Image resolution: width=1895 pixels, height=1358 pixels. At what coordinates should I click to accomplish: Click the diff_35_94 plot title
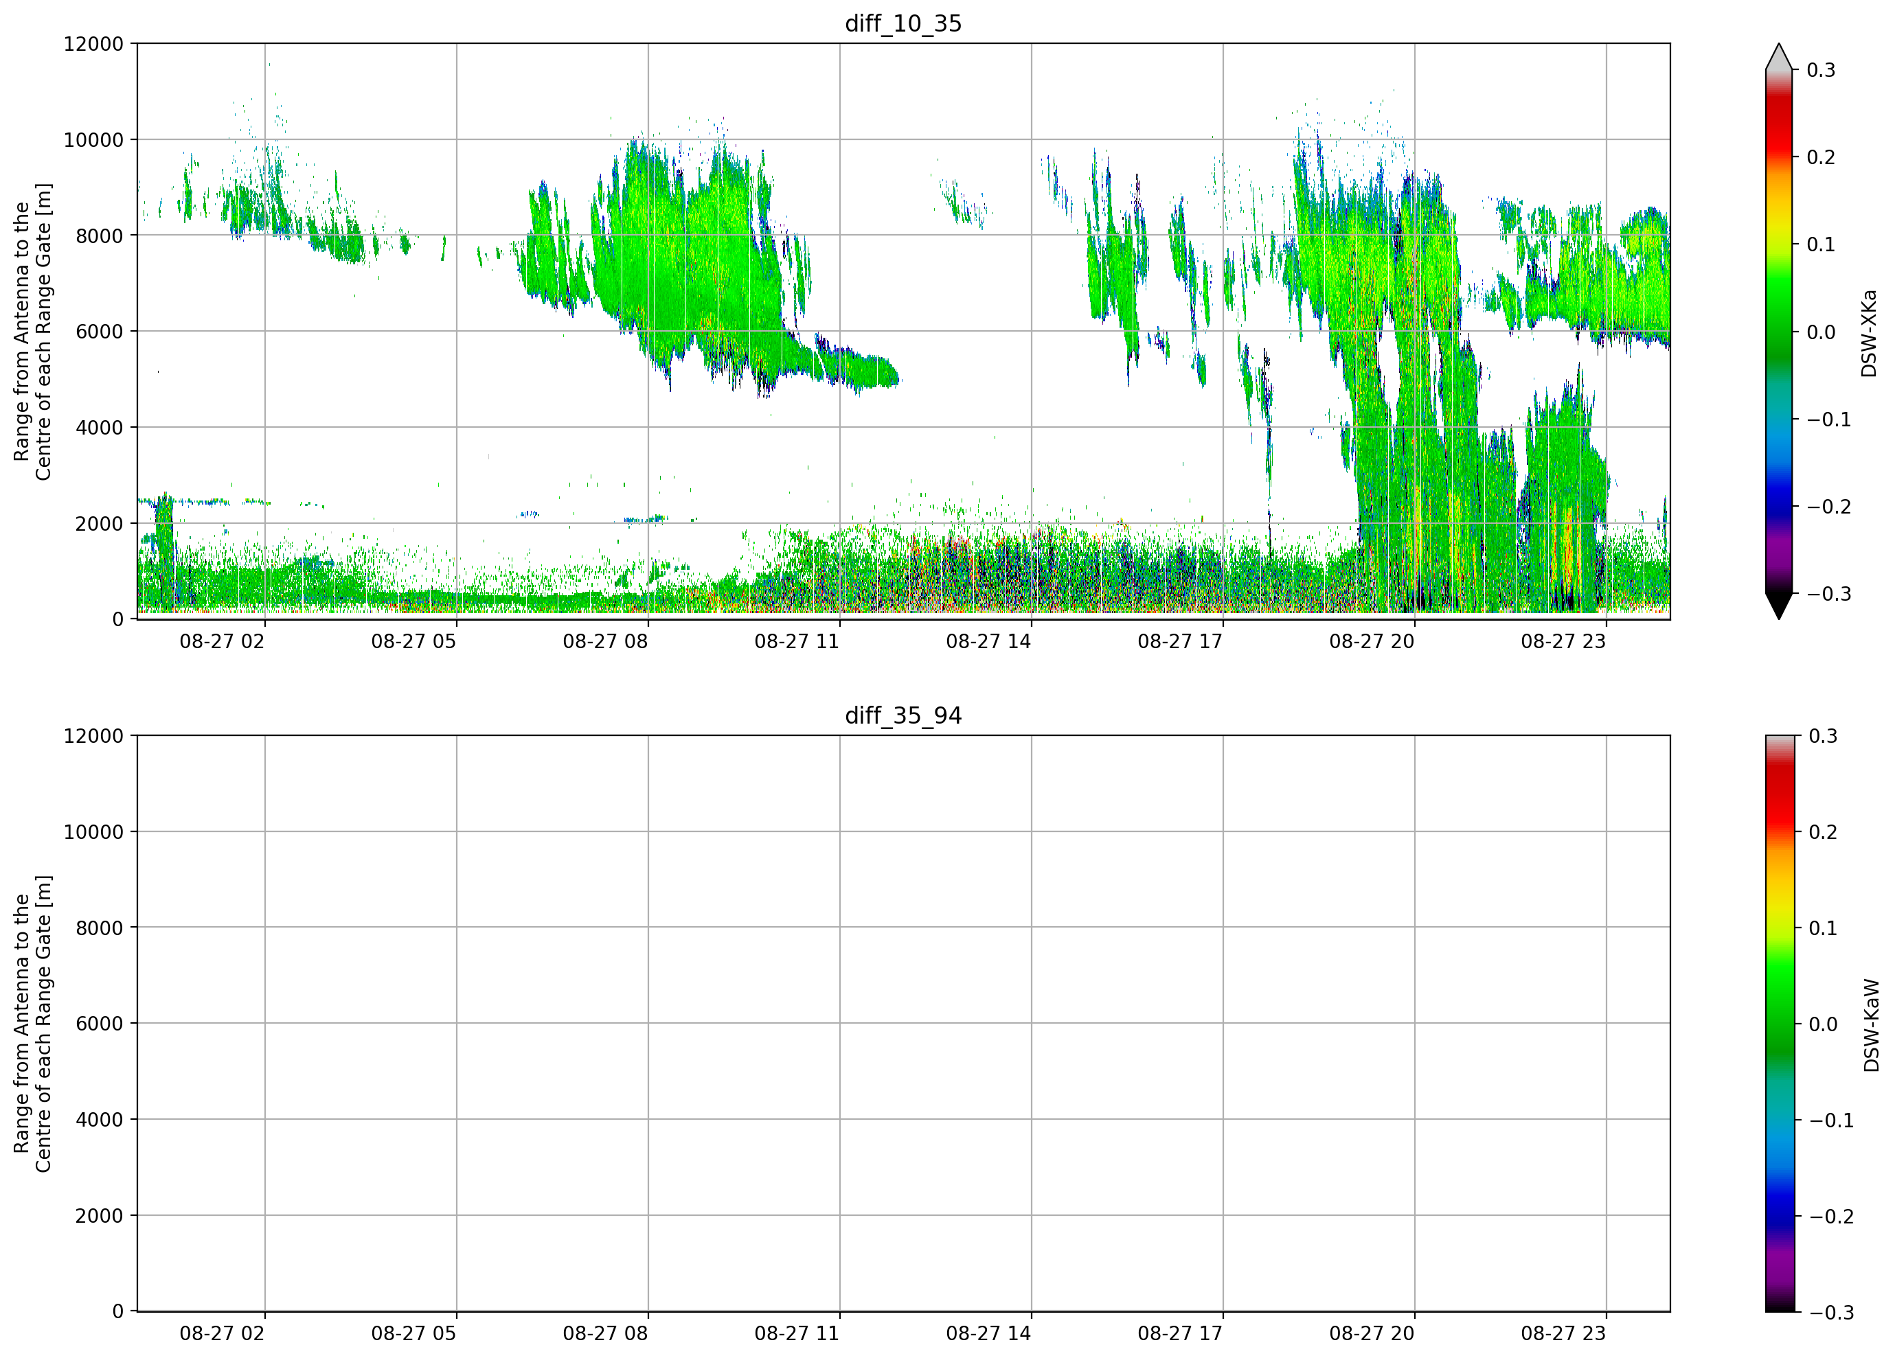tap(903, 716)
